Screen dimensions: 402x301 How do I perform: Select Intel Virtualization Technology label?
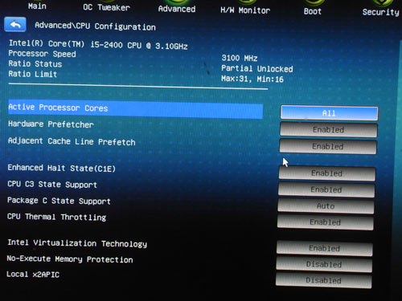tap(77, 243)
